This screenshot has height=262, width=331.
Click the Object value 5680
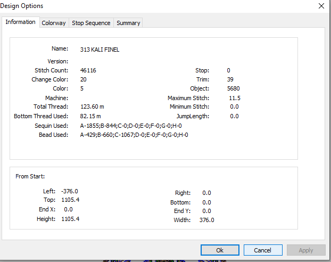click(x=233, y=88)
